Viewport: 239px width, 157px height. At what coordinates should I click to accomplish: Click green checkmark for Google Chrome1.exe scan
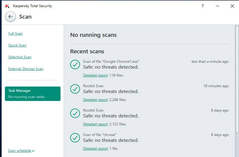point(75,65)
